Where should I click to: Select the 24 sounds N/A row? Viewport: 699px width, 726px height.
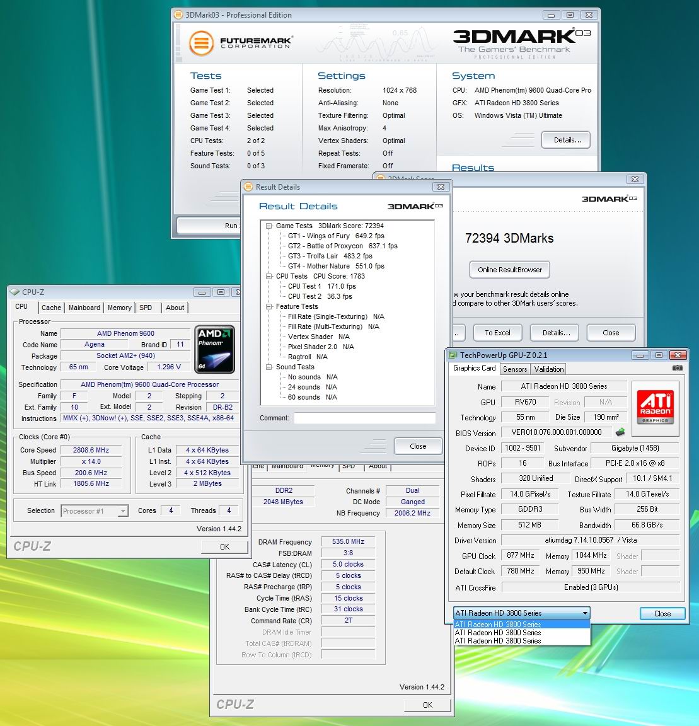coord(312,387)
